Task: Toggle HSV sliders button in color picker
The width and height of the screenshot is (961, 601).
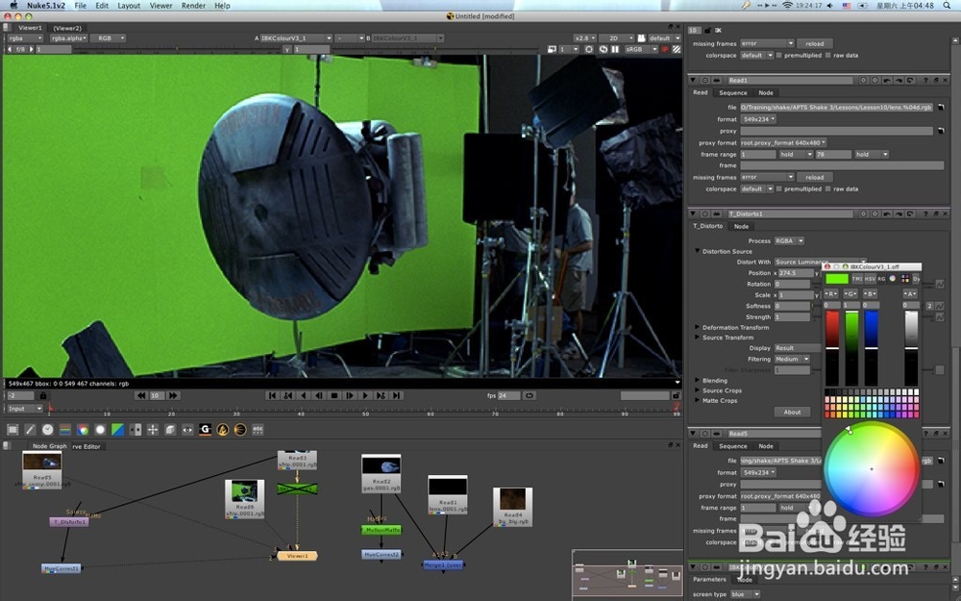Action: click(870, 279)
